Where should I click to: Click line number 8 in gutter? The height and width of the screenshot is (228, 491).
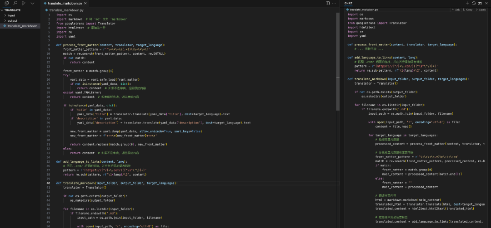pos(49,45)
